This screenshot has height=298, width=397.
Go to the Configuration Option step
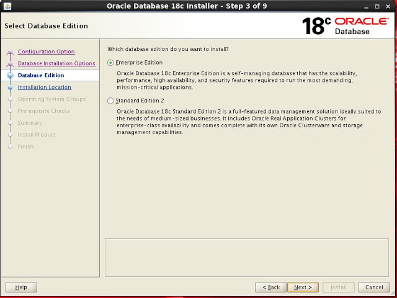click(x=46, y=52)
